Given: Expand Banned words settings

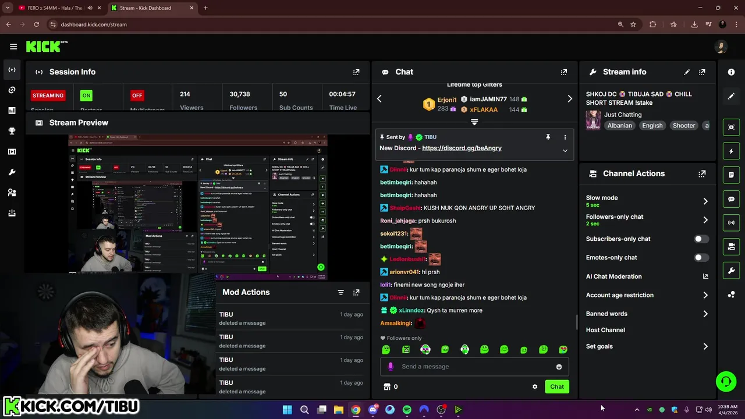Looking at the screenshot, I should pos(705,314).
